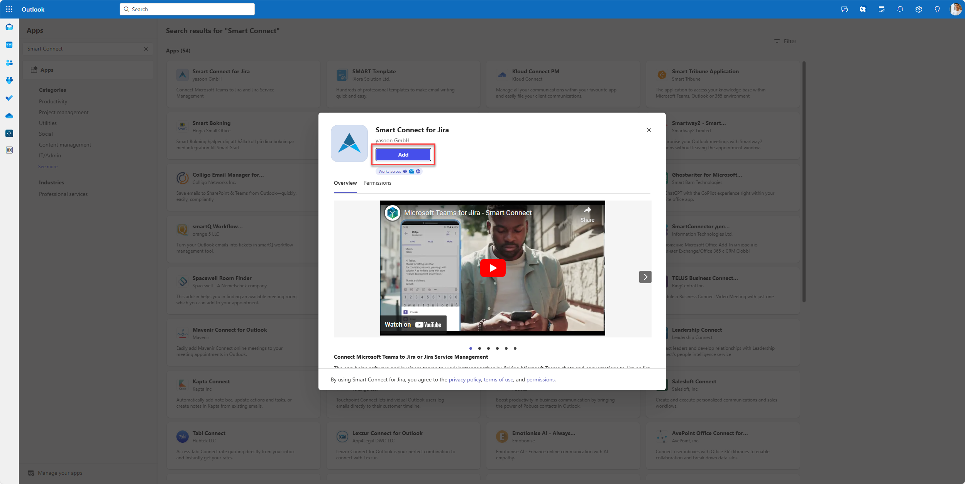This screenshot has height=484, width=965.
Task: Open the privacy policy link
Action: [x=465, y=379]
